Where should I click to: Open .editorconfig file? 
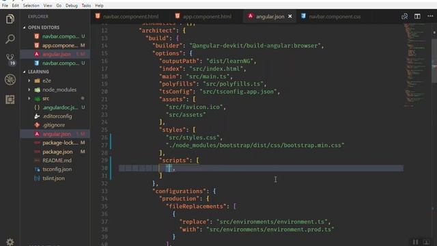(x=55, y=116)
